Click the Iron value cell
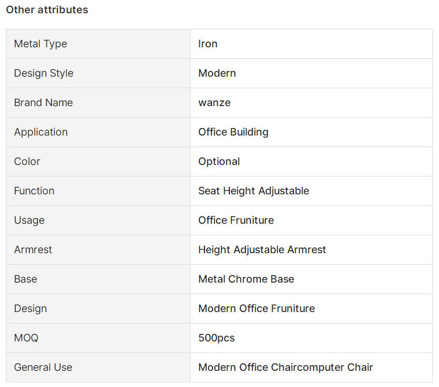The width and height of the screenshot is (439, 387). [311, 44]
